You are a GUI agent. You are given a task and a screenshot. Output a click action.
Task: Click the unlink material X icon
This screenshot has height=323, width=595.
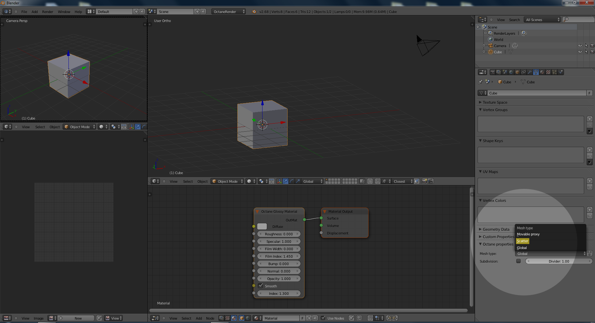tap(315, 318)
